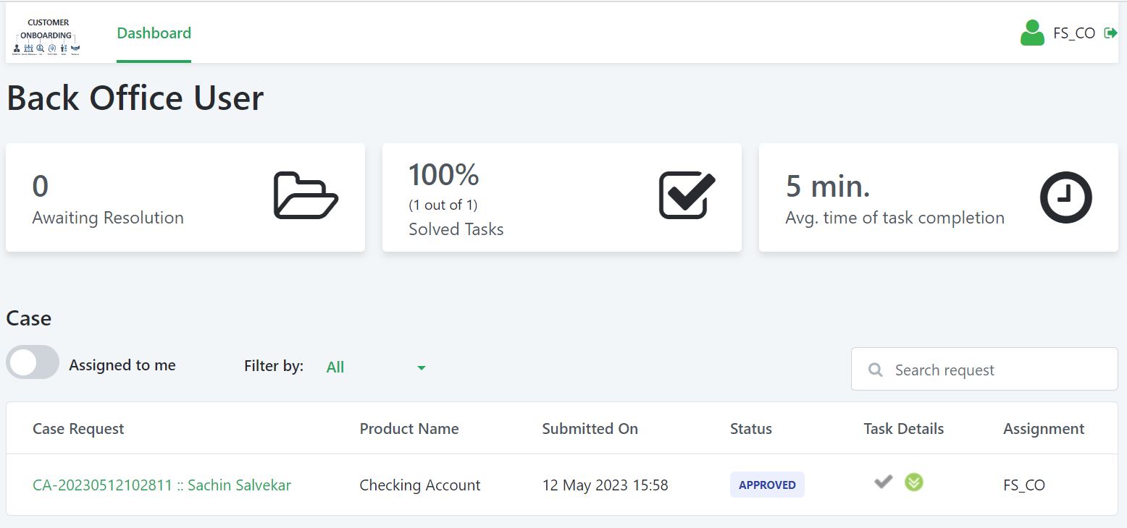Open the green double-chevron task details icon

pyautogui.click(x=913, y=481)
